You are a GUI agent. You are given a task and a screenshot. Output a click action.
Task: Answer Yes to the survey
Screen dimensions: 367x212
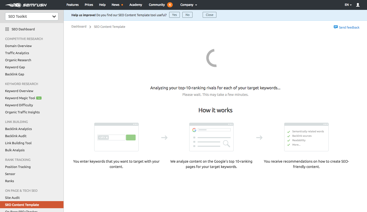174,15
